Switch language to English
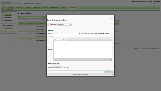 click(154, 2)
